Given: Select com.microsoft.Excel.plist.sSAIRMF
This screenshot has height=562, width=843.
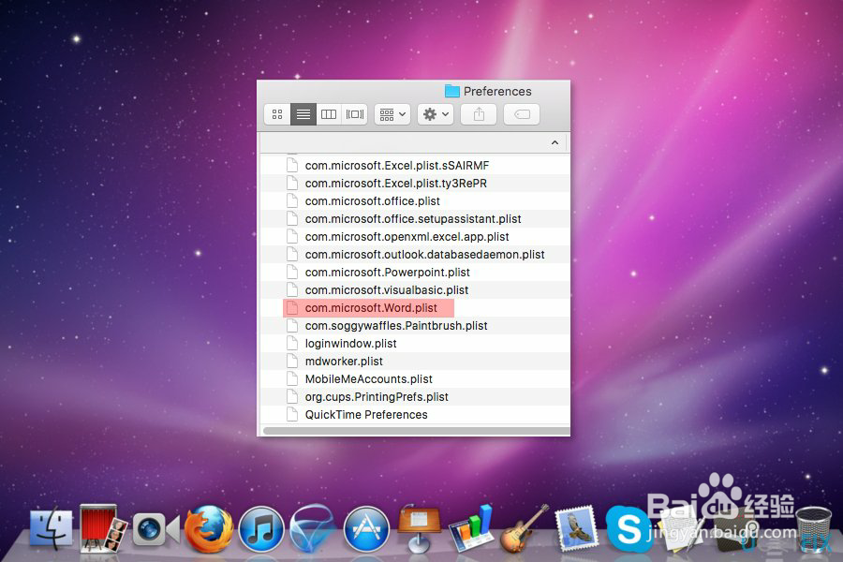Looking at the screenshot, I should click(415, 166).
